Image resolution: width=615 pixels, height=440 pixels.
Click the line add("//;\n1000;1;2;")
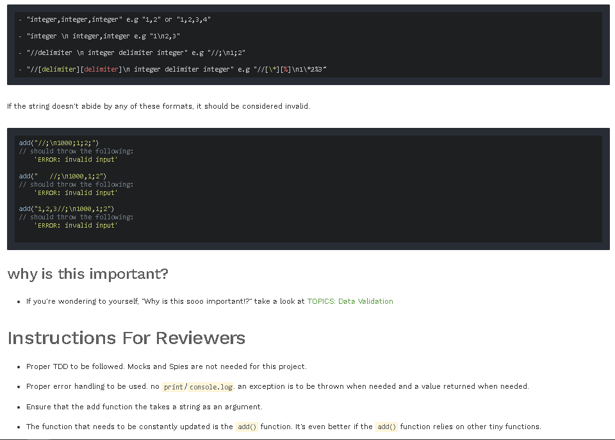point(58,143)
